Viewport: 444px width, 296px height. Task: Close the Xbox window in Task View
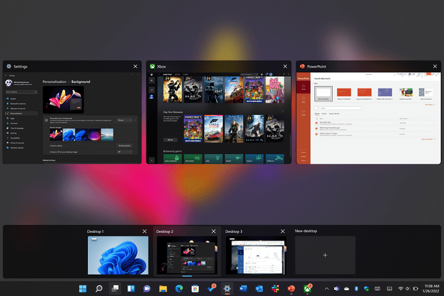coord(285,66)
